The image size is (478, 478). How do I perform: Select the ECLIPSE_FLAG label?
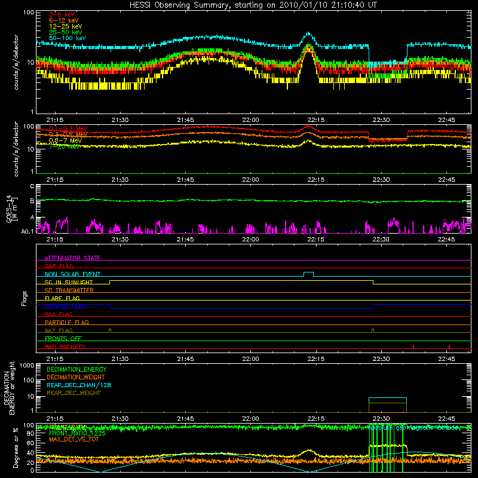click(65, 307)
